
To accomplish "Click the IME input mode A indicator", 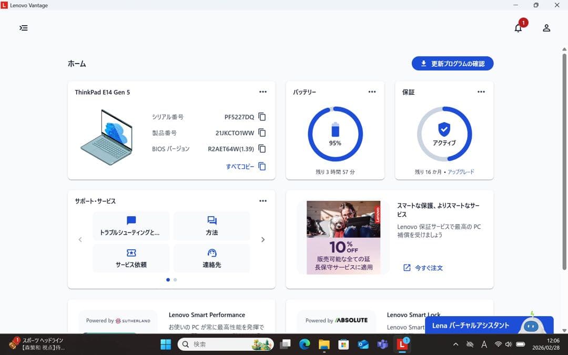I will [484, 344].
